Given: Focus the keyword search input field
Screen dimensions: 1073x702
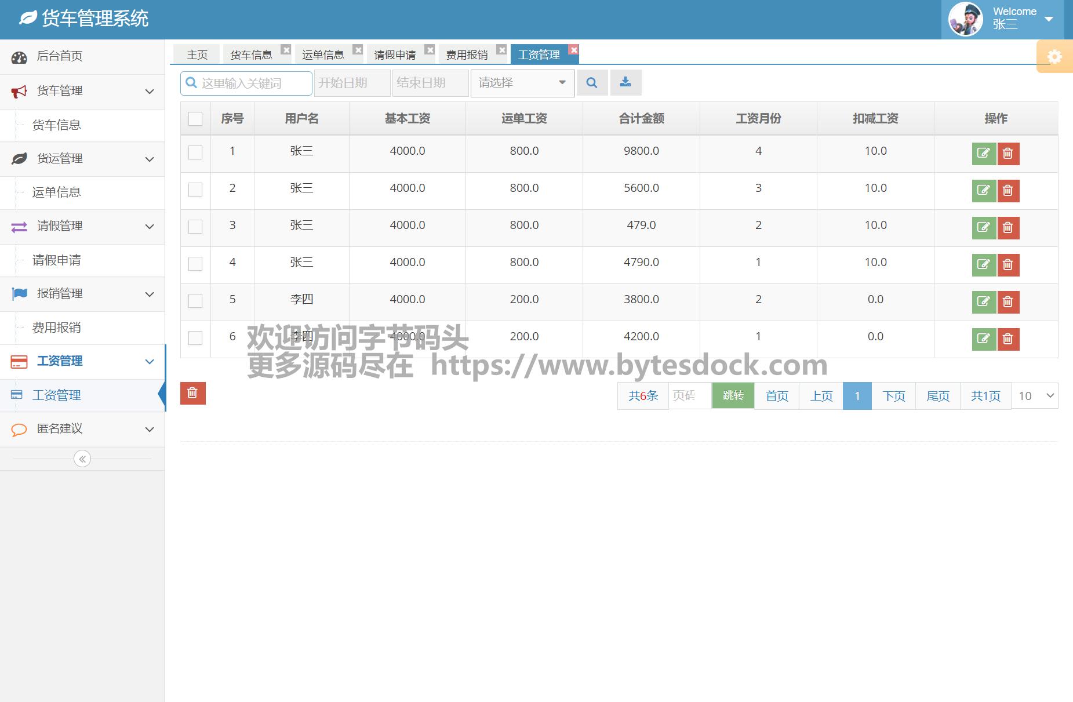Looking at the screenshot, I should tap(252, 83).
